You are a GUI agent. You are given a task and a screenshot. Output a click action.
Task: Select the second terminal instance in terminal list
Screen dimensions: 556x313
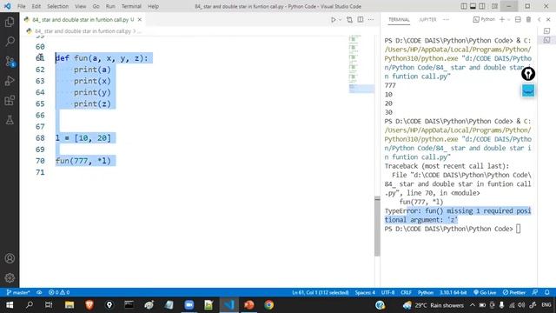tap(546, 40)
